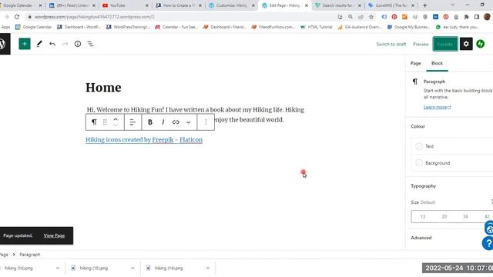The image size is (493, 277).
Task: Open the hiking (14).png download menu chevron
Action: pyautogui.click(x=208, y=268)
